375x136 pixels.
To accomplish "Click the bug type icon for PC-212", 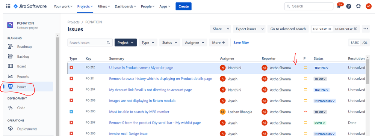I will tap(71, 68).
